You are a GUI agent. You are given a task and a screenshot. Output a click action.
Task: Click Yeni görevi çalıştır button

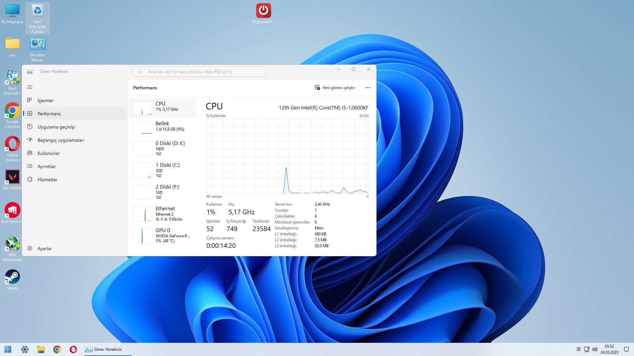[x=335, y=88]
